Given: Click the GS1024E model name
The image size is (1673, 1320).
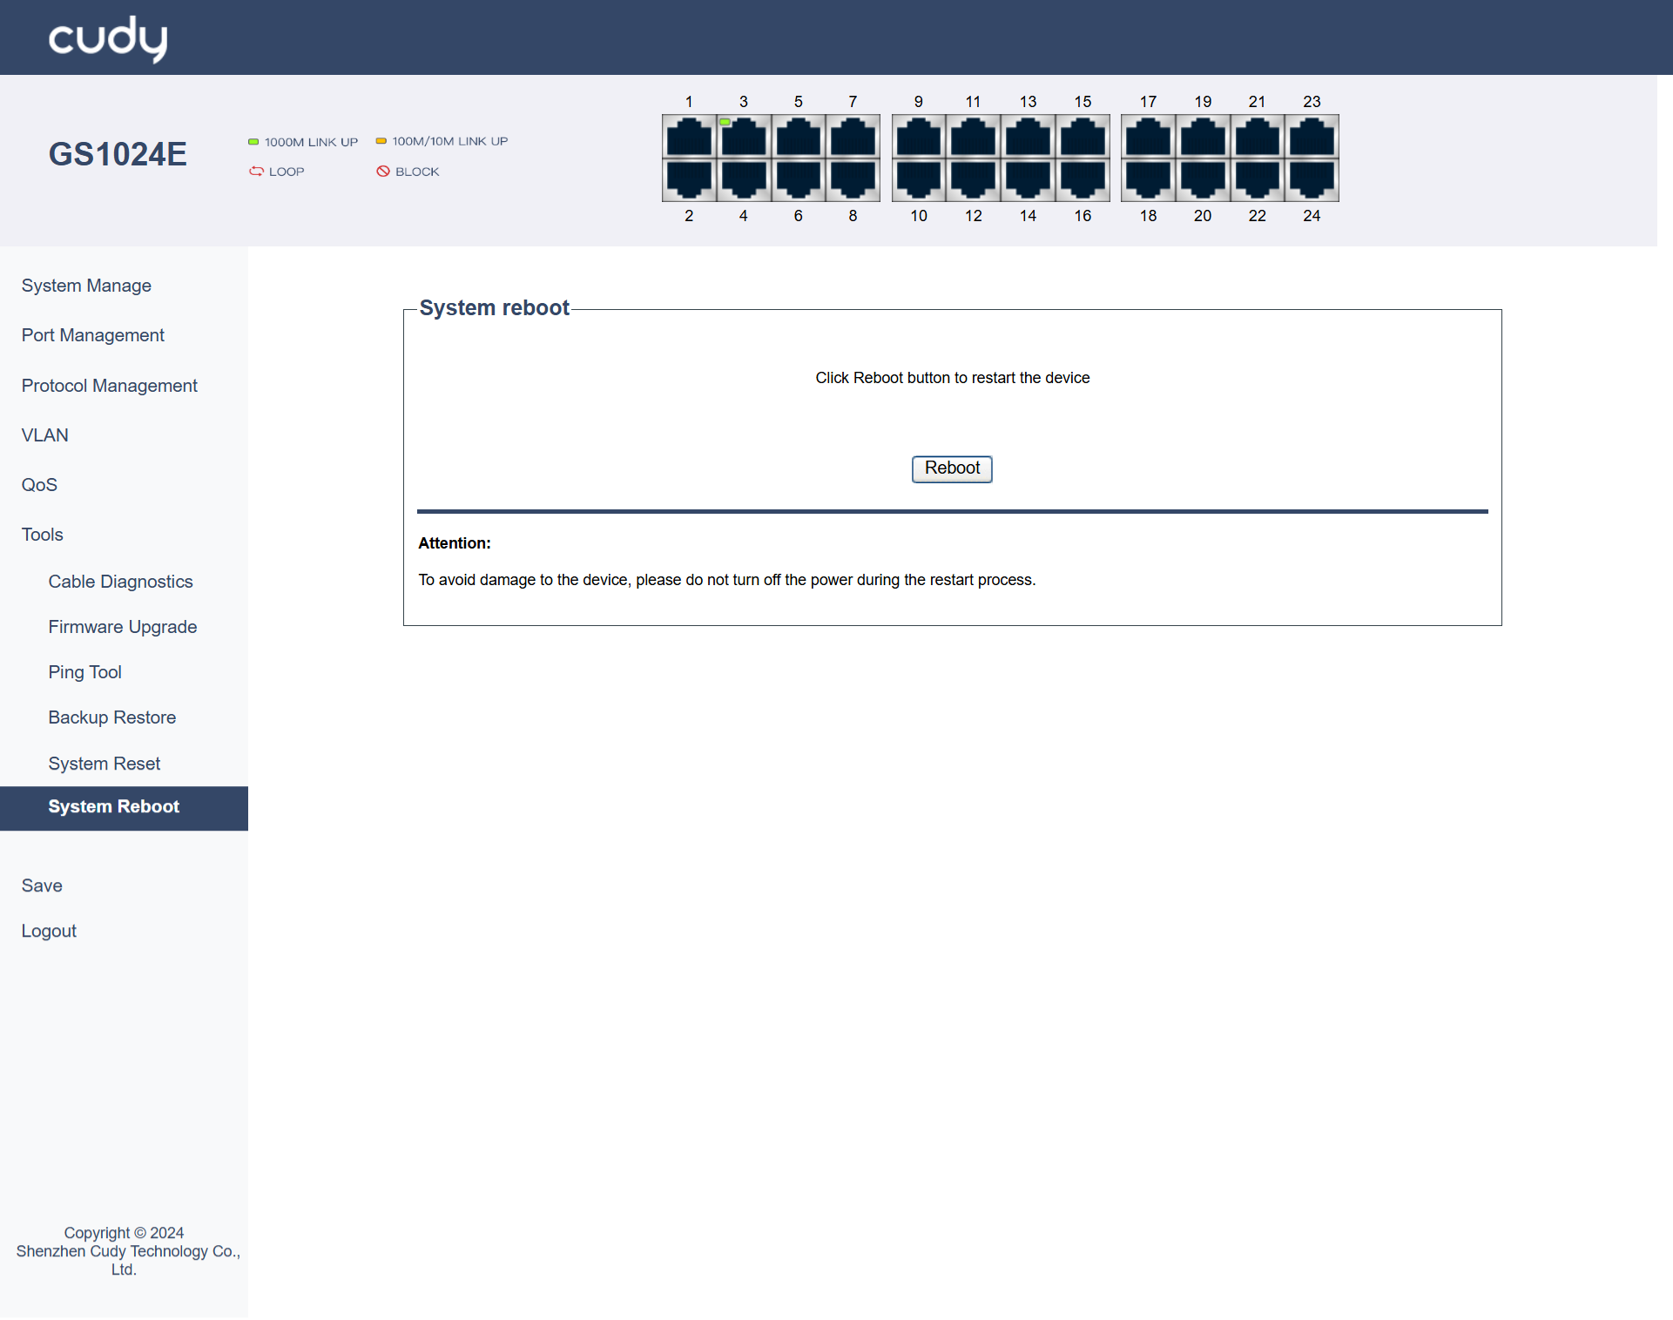Looking at the screenshot, I should (118, 154).
